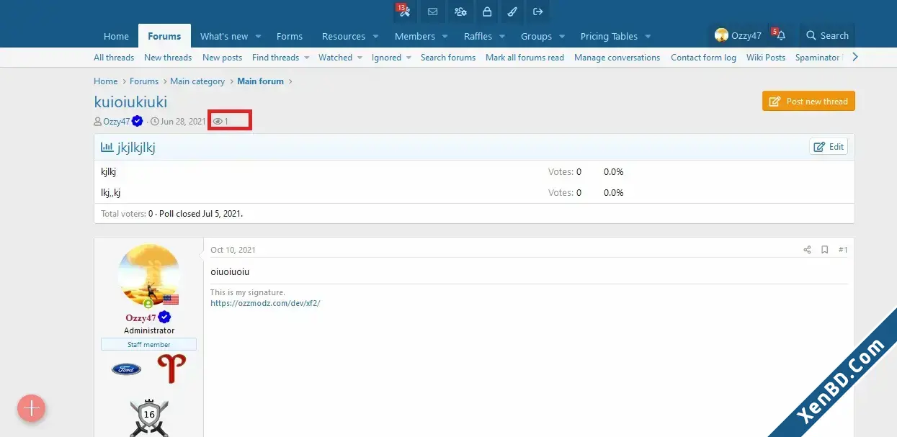Expand the Members dropdown arrow
Viewport: 897px width, 437px height.
(445, 36)
